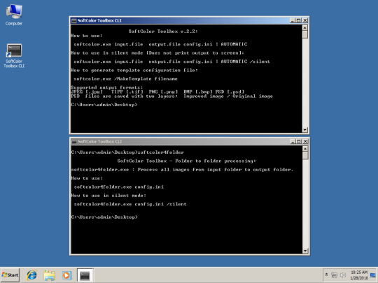Click 'softcolor4folder.exe config.ini /silent' line
The height and width of the screenshot is (283, 378).
[130, 204]
